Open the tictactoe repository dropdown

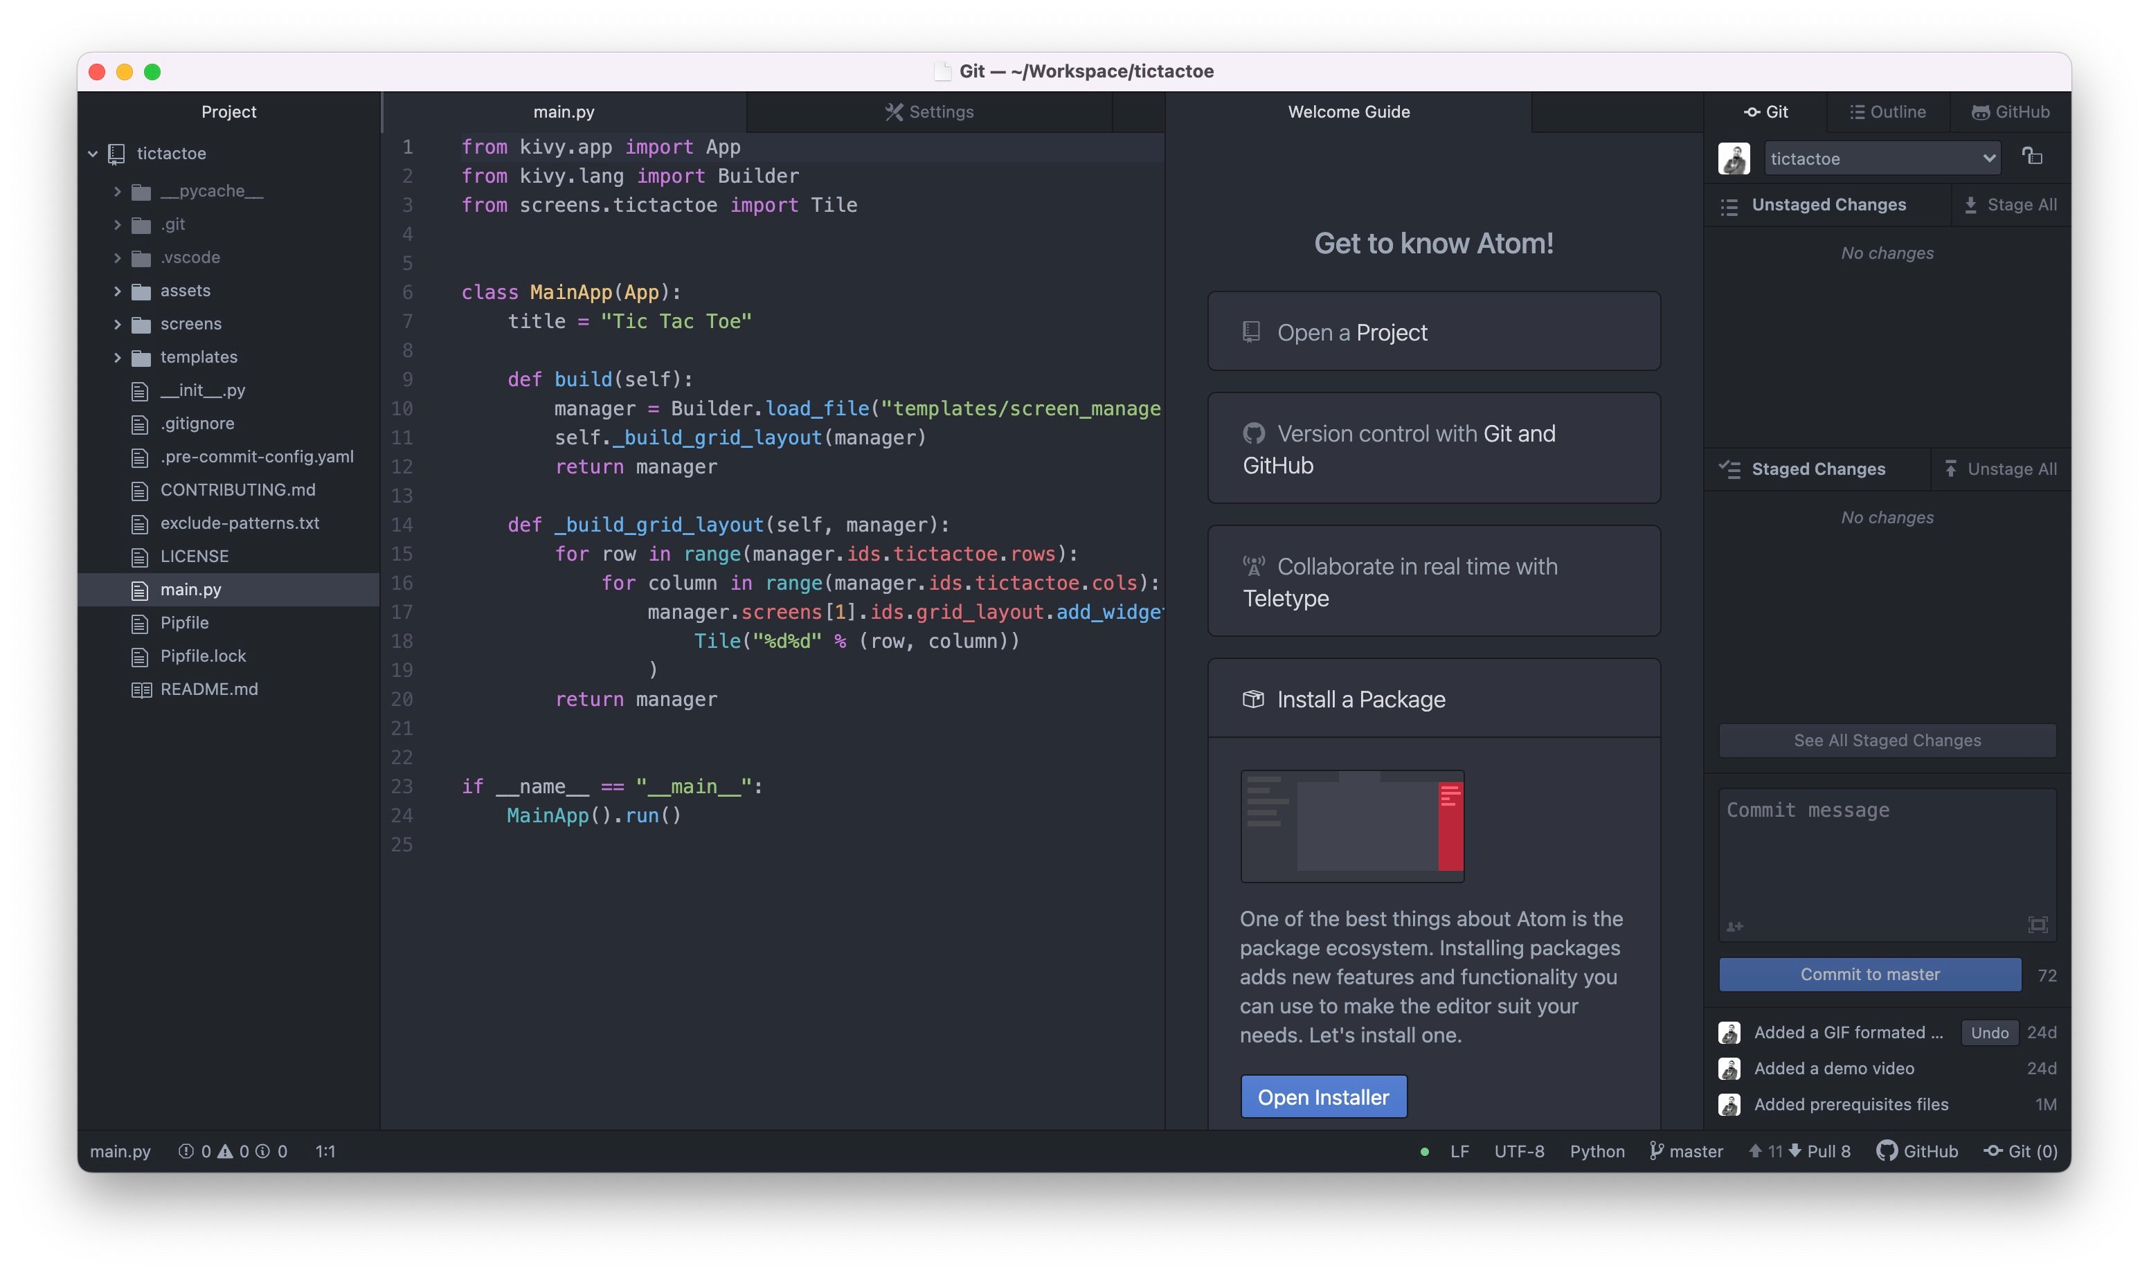(1883, 158)
